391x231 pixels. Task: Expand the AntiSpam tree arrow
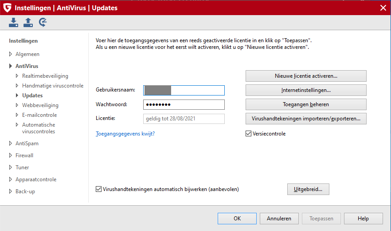tap(11, 143)
